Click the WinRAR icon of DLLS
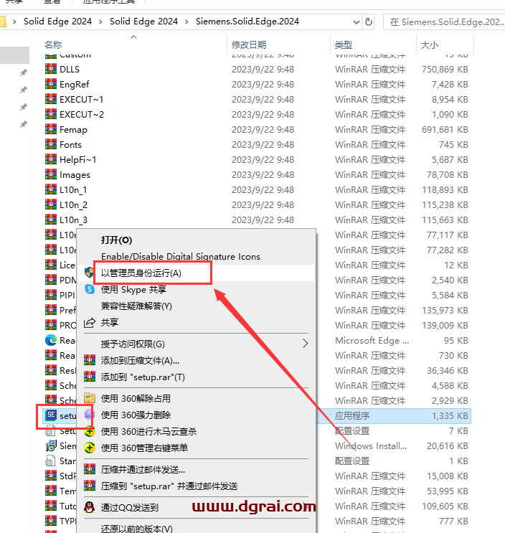 [51, 69]
